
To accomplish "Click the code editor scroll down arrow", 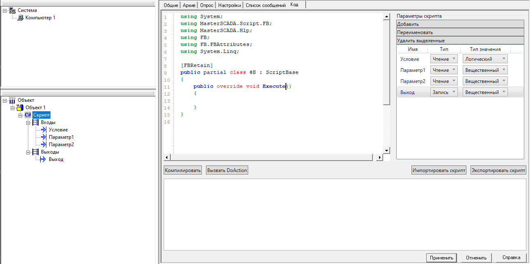I will pos(386,150).
